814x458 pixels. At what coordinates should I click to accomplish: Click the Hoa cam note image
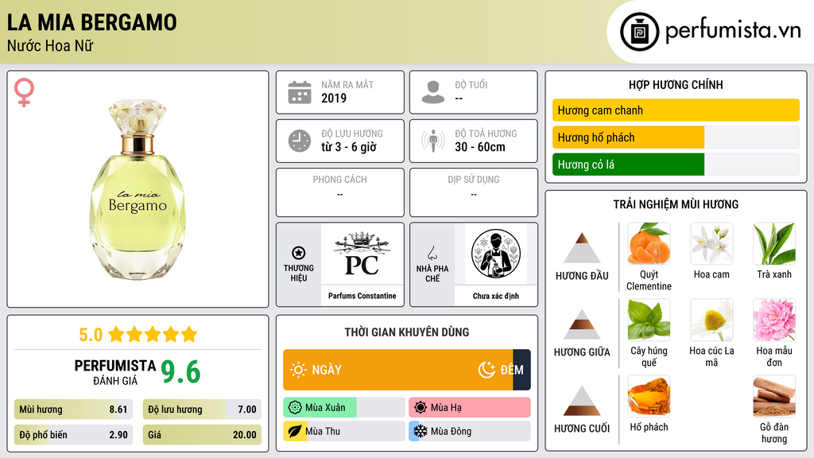[711, 244]
